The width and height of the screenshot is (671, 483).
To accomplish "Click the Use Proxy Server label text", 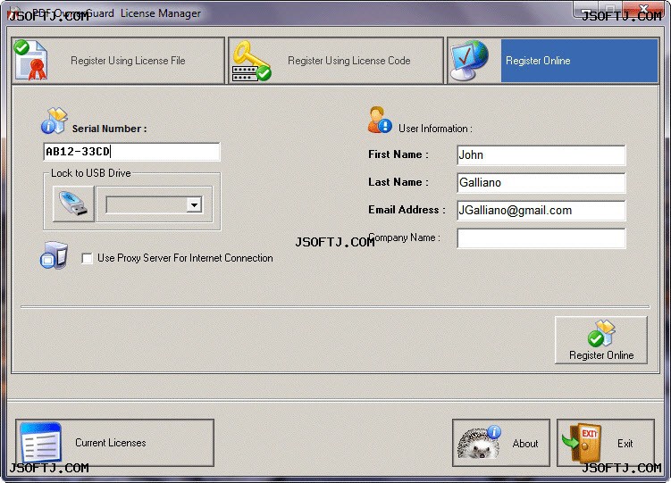I will 185,258.
